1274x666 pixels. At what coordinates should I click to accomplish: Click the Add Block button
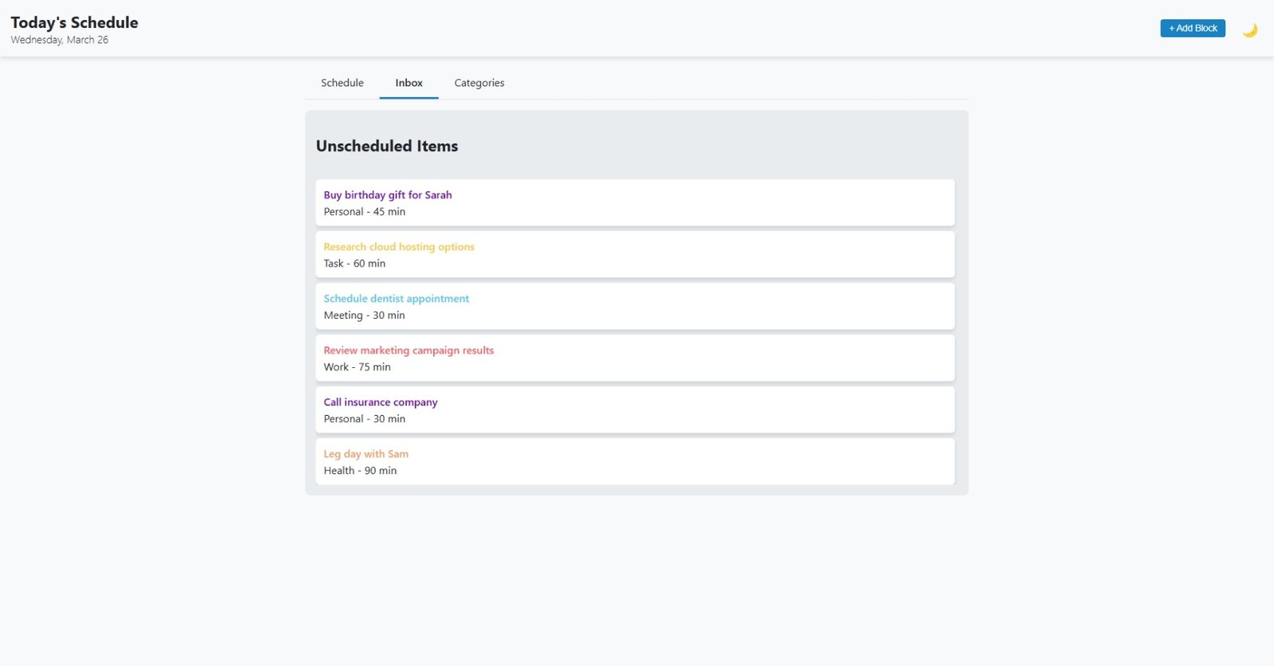pyautogui.click(x=1192, y=28)
